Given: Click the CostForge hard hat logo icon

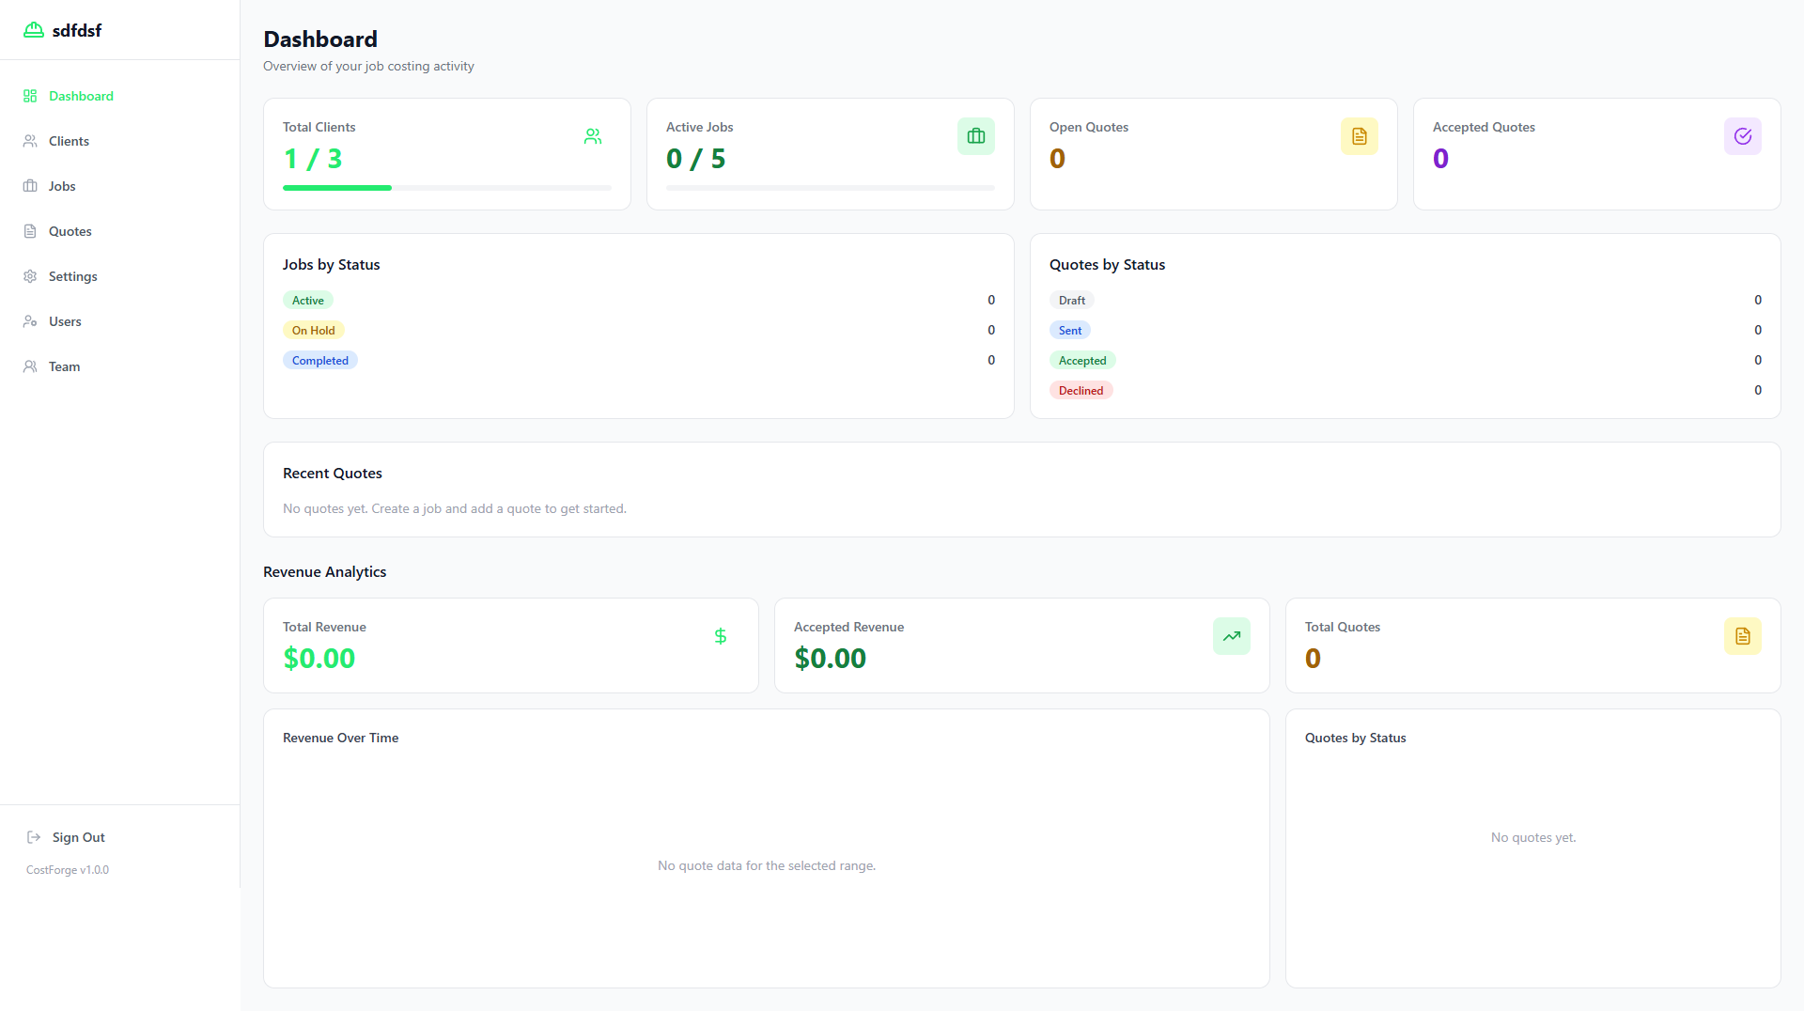Looking at the screenshot, I should point(34,30).
